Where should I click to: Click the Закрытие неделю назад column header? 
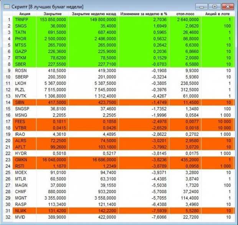pyautogui.click(x=94, y=14)
